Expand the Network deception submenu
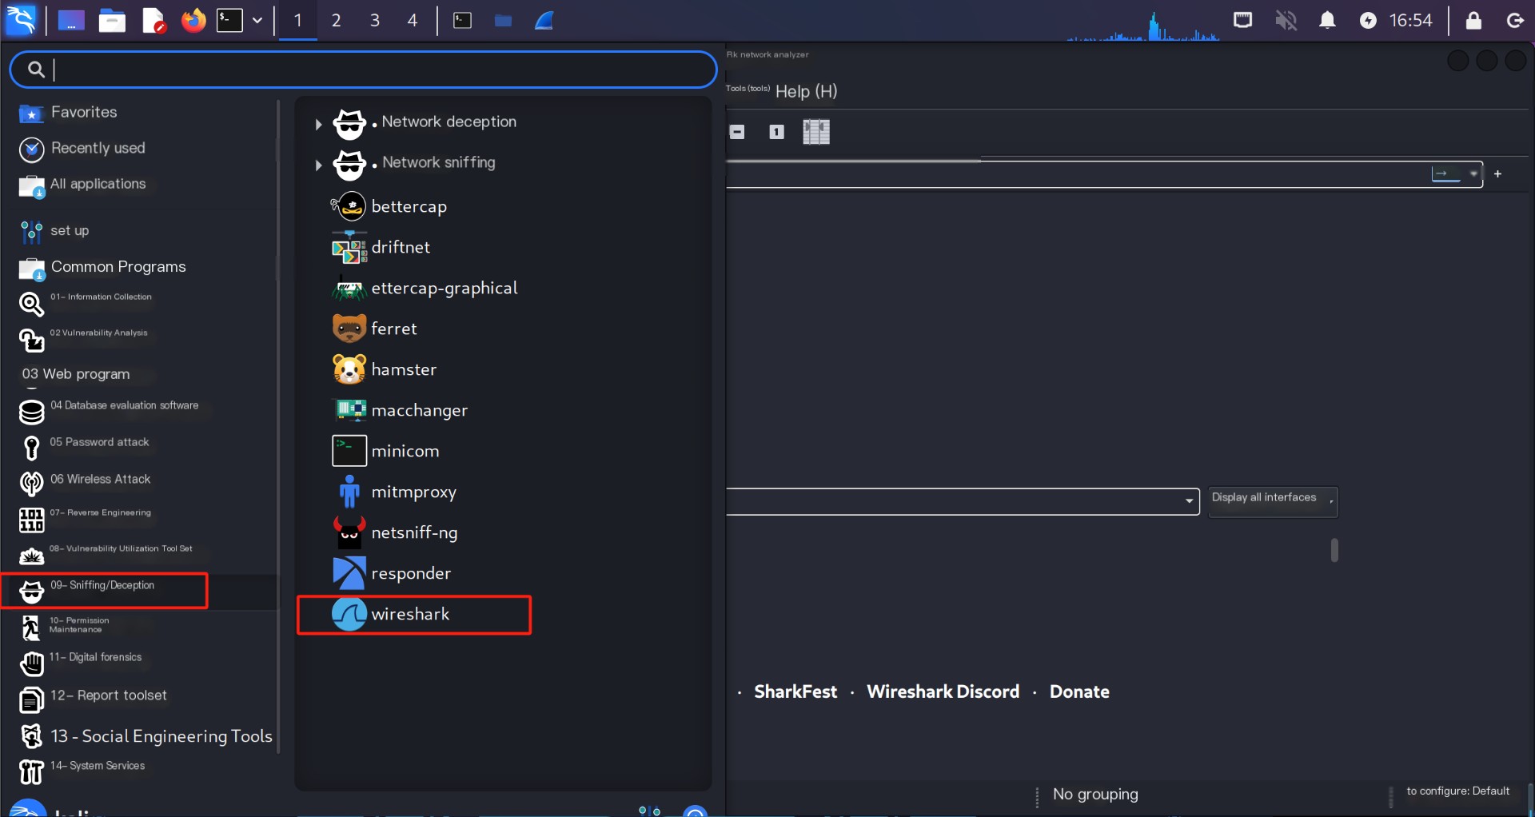This screenshot has width=1535, height=817. [x=318, y=124]
